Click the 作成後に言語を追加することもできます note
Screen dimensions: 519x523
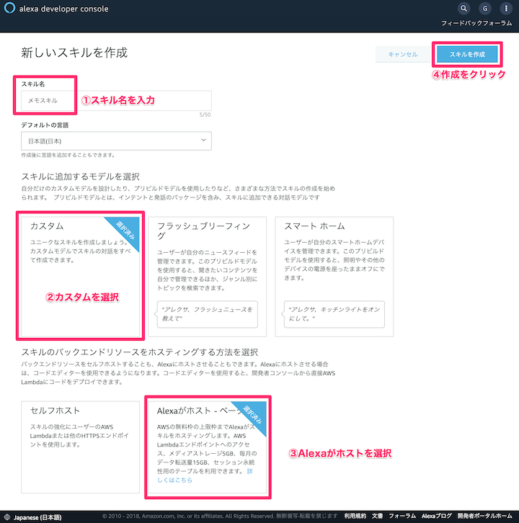(x=68, y=155)
